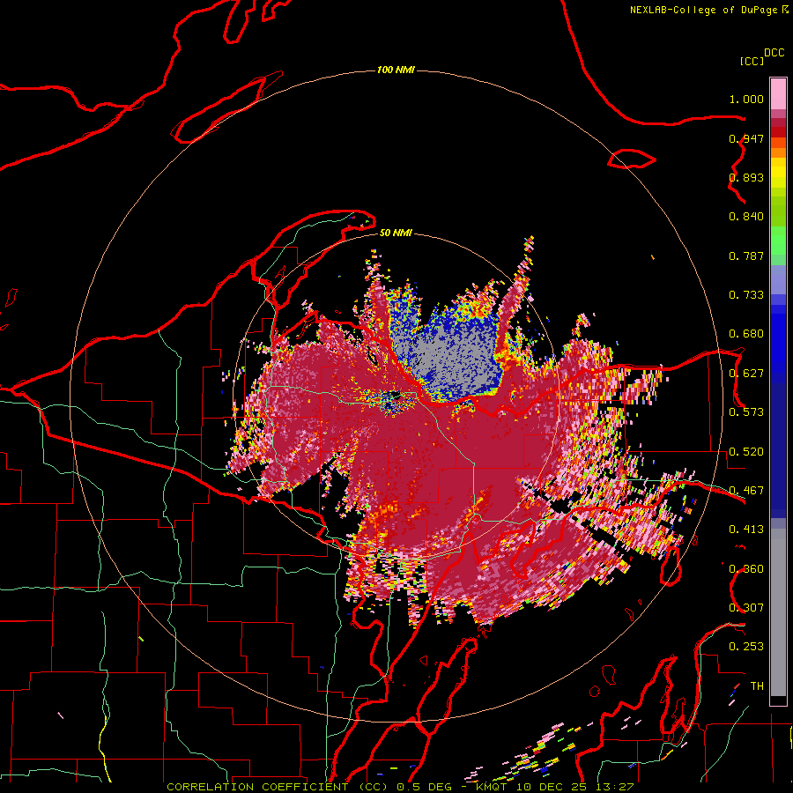This screenshot has width=793, height=793.
Task: Select the 0.627 legend value
Action: point(746,374)
